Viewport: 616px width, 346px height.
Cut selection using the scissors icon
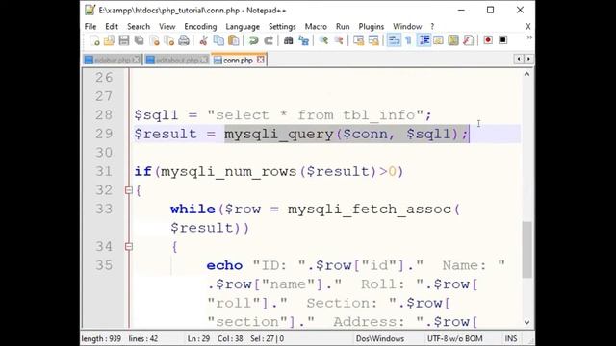203,40
